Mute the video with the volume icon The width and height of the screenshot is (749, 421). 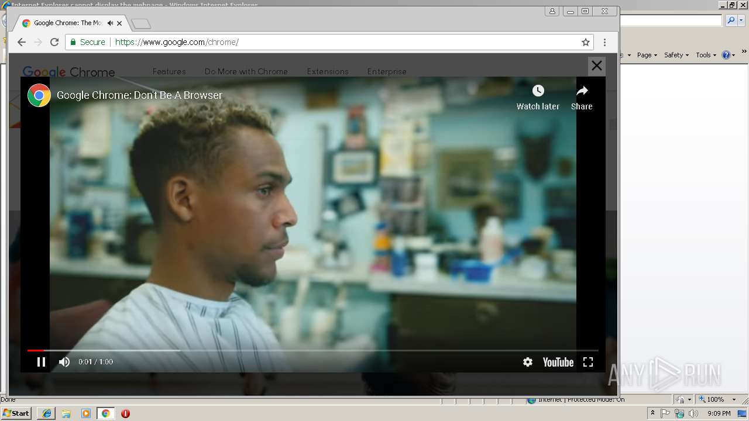coord(64,362)
